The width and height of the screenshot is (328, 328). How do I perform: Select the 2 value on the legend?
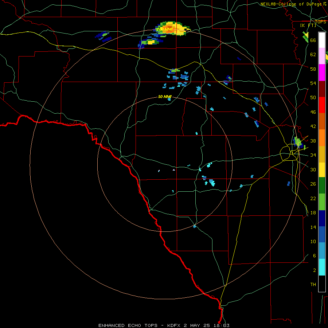coord(314,270)
